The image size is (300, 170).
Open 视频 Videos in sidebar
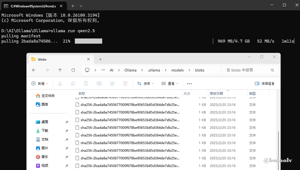(42, 165)
